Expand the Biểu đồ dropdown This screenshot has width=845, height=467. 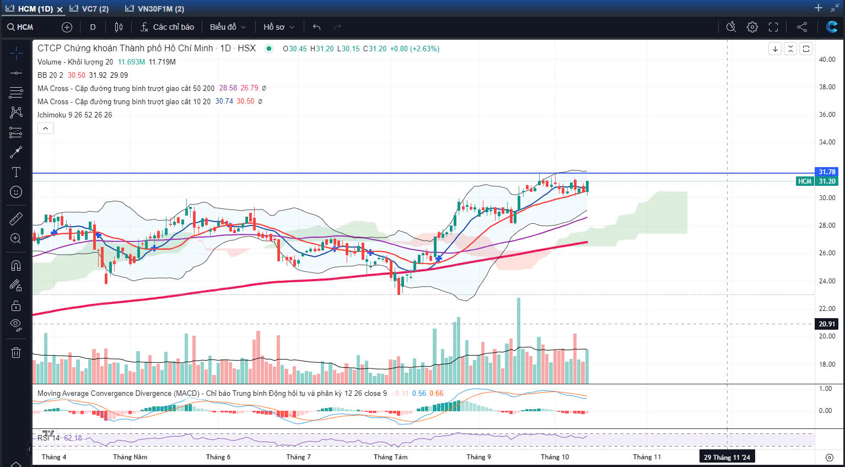click(x=228, y=27)
